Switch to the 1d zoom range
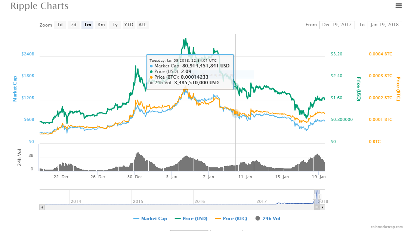 tap(60, 25)
